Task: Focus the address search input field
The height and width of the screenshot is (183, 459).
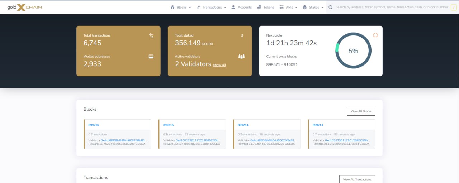Action: coord(391,7)
